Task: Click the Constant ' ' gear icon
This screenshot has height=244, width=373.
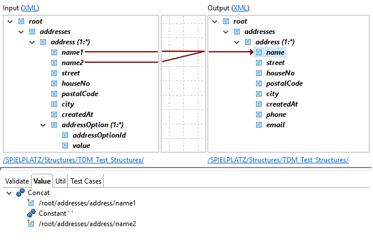Action: pos(31,213)
